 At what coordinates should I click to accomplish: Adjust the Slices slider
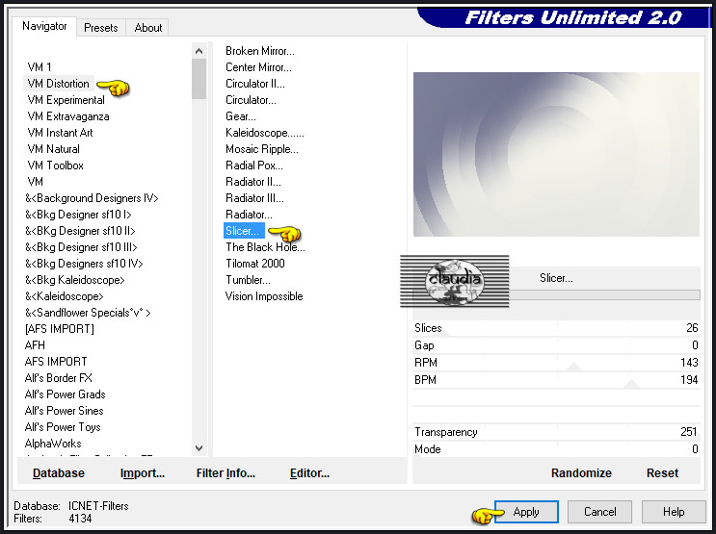point(556,328)
